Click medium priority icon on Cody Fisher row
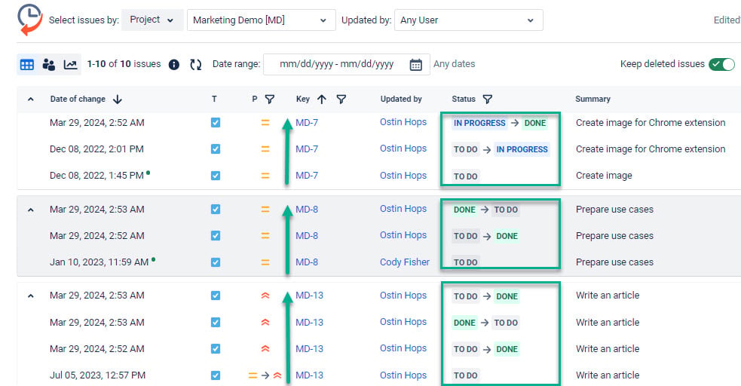This screenshot has height=386, width=741. click(265, 262)
